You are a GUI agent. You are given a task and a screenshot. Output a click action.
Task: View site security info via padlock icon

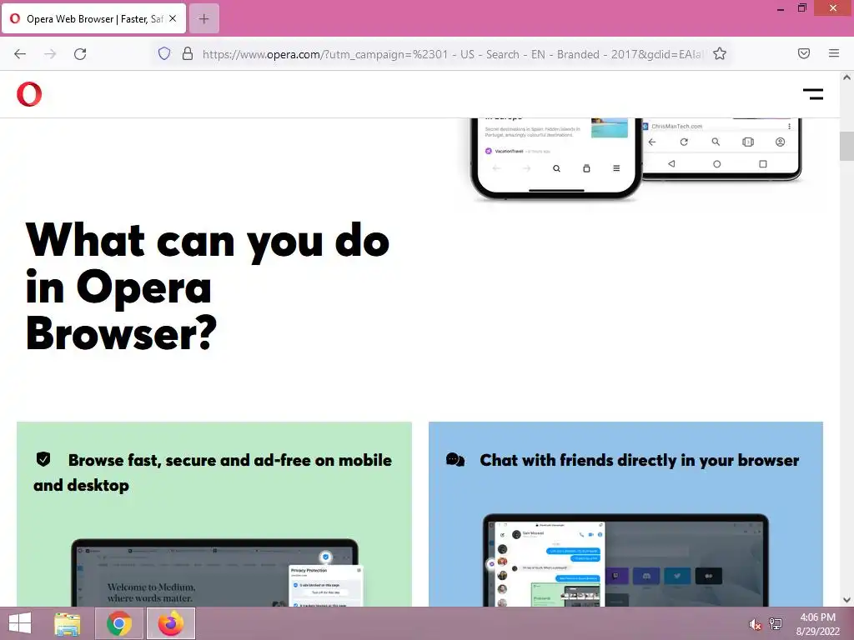[188, 53]
